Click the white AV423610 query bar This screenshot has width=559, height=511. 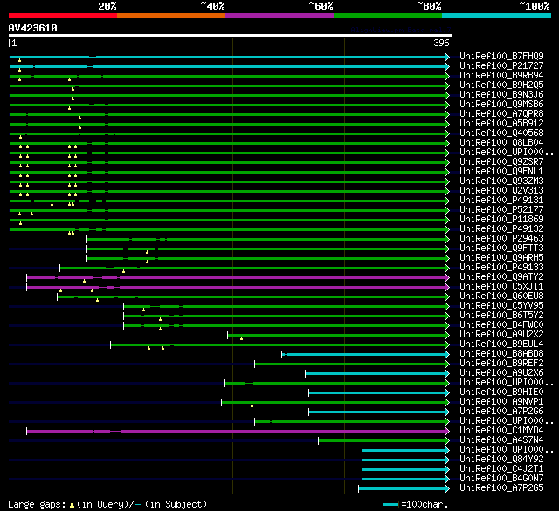tap(230, 36)
